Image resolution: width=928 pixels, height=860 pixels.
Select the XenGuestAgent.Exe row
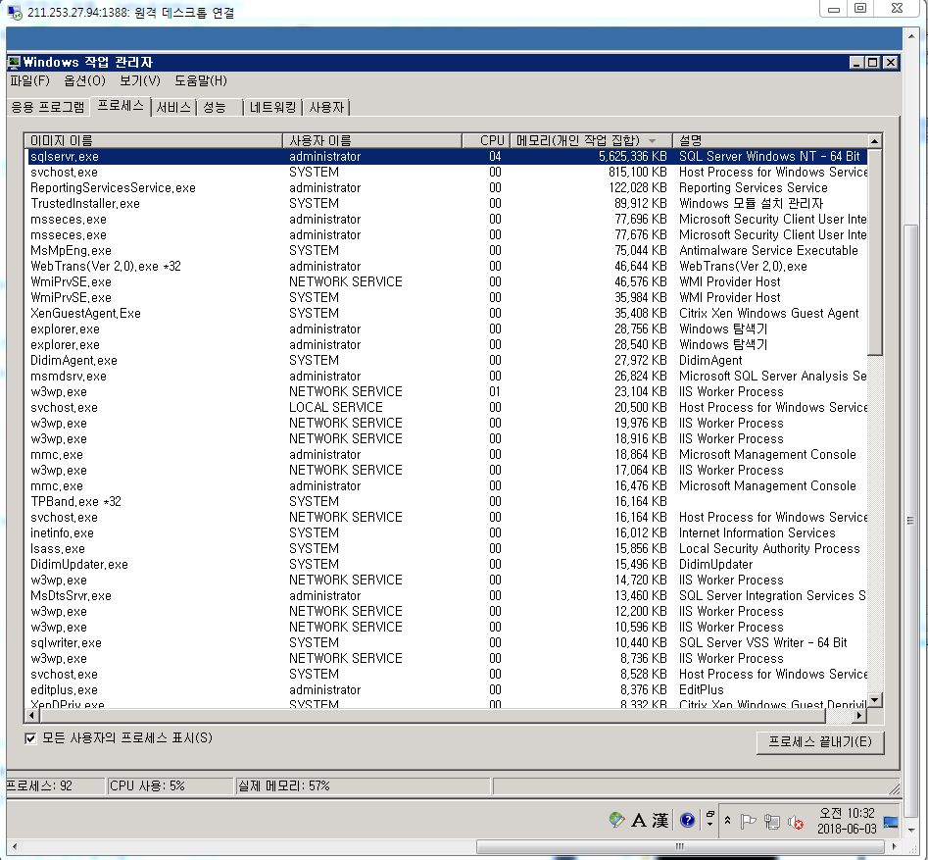448,314
